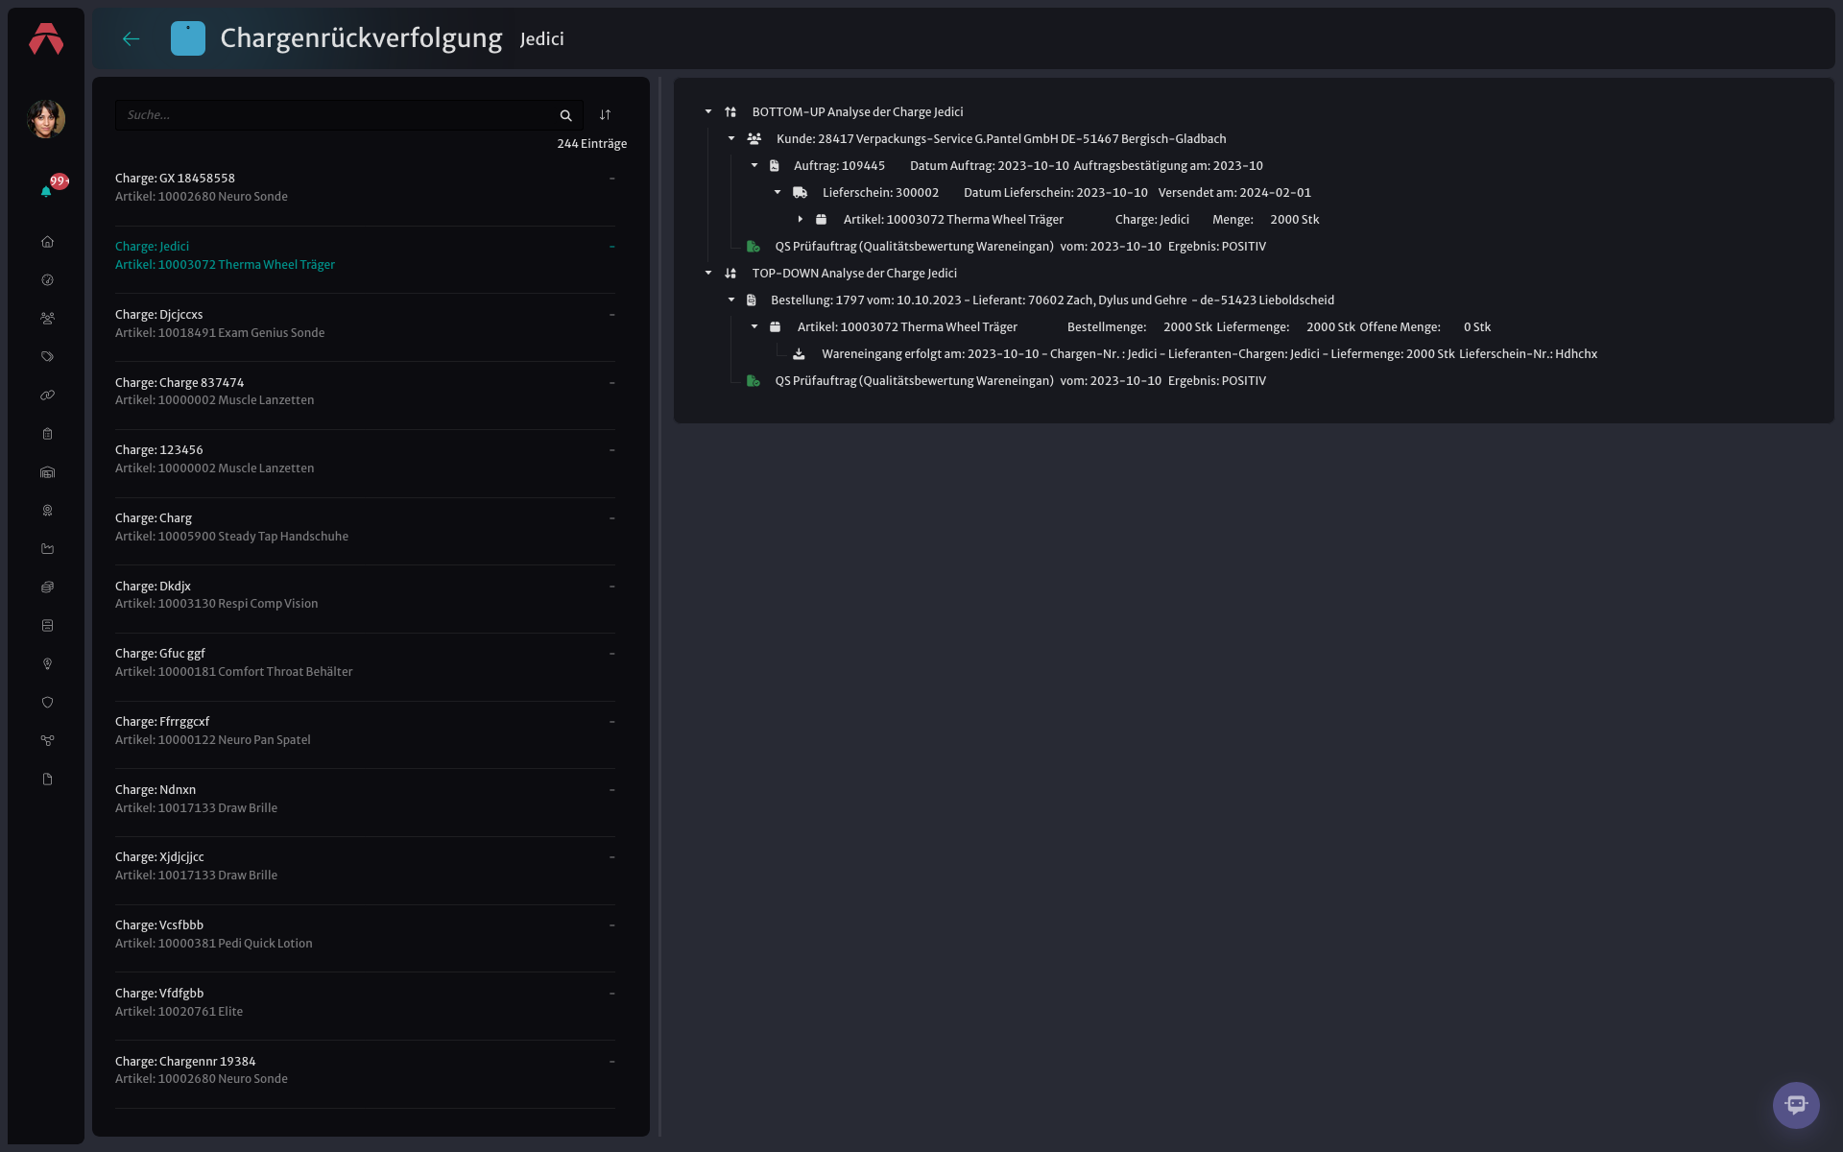Select Charge Dkdjx Respi Comp Vision

tap(365, 594)
